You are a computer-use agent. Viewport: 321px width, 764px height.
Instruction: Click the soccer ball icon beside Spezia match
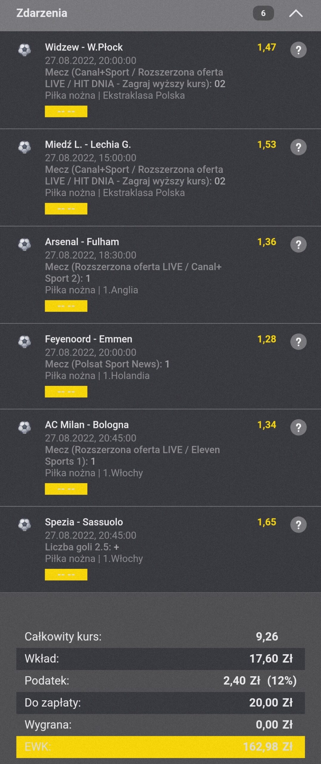click(24, 525)
